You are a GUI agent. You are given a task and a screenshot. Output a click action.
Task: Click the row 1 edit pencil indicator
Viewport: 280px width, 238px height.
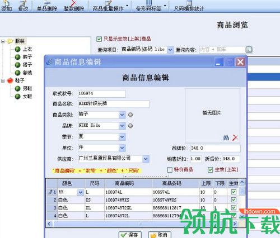tap(50, 192)
